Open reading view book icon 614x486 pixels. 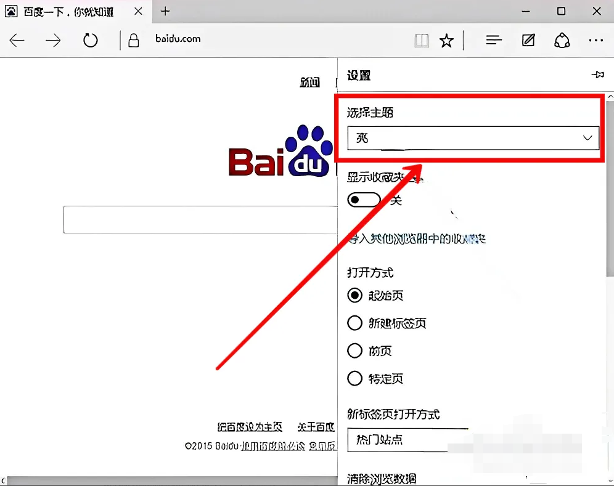point(422,40)
